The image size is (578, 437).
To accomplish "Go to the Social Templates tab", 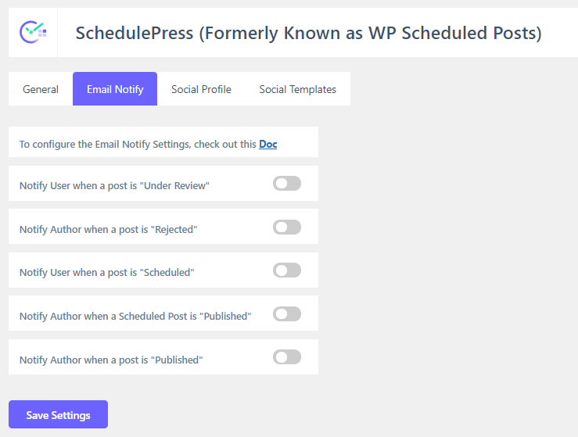I will click(297, 89).
